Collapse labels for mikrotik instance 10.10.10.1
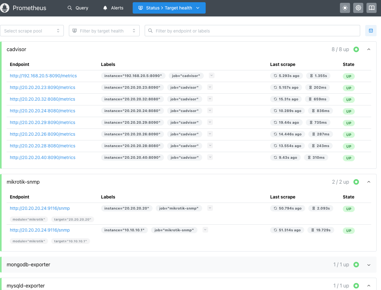This screenshot has width=381, height=290. [205, 230]
